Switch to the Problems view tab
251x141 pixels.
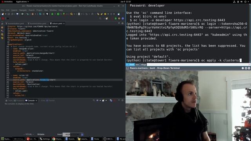[x=19, y=101]
